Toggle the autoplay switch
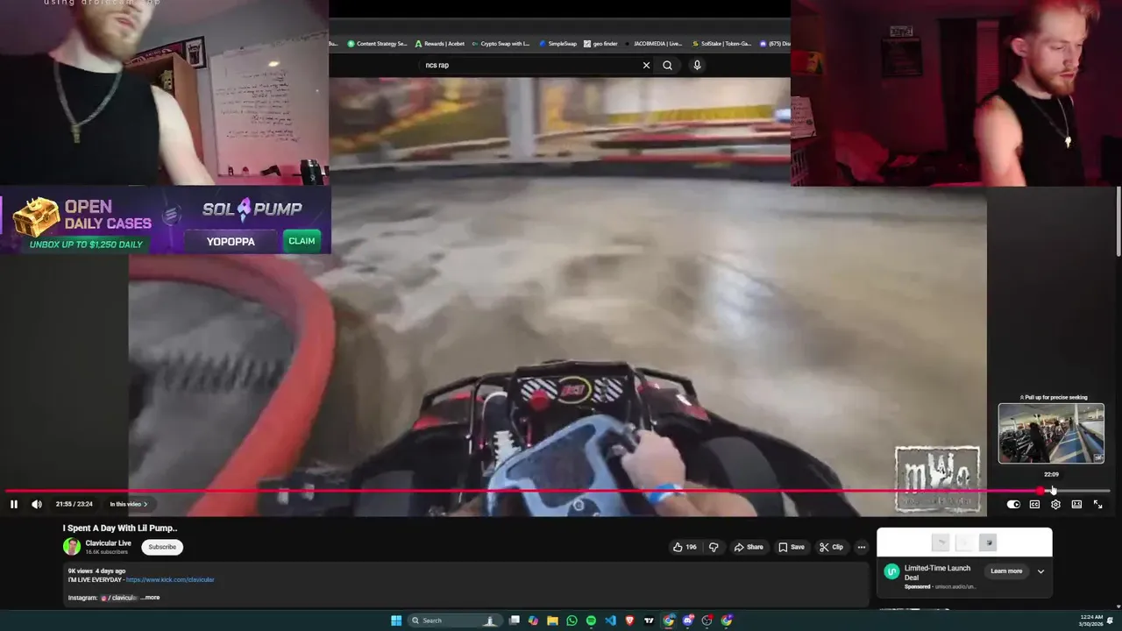The height and width of the screenshot is (631, 1122). point(1013,504)
